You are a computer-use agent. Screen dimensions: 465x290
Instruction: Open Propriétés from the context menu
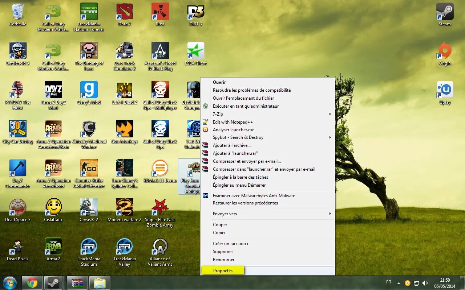(x=267, y=271)
